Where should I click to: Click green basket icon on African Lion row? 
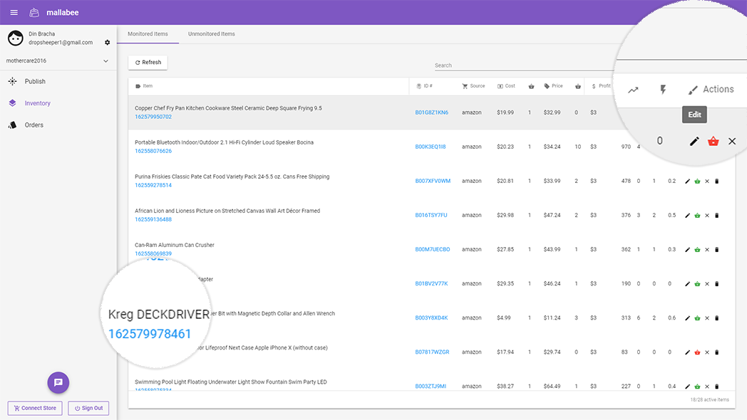[697, 216]
